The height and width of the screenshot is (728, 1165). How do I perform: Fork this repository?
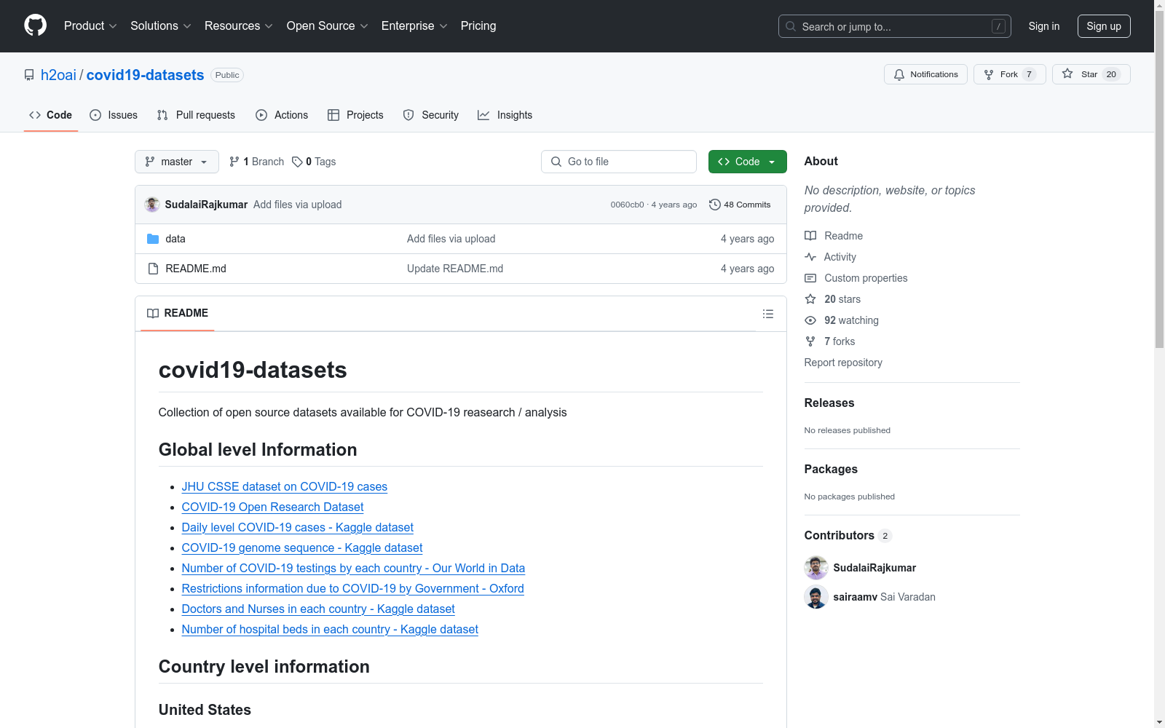click(x=1009, y=74)
